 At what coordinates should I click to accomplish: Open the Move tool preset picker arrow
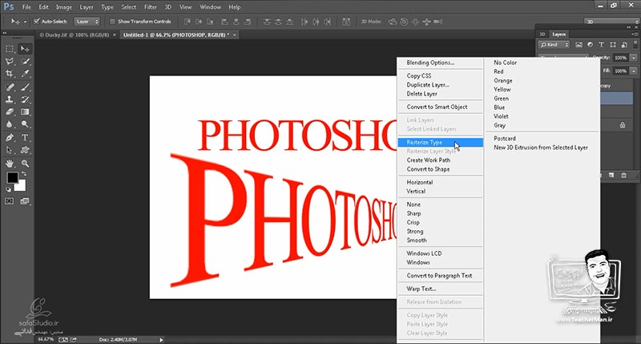(x=25, y=22)
